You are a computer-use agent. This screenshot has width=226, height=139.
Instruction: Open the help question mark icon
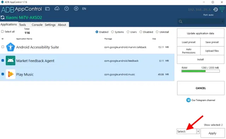tap(66, 8)
